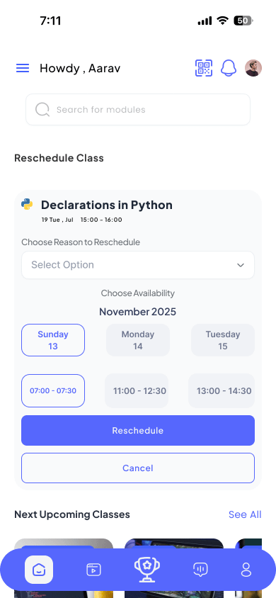
Task: Open See All upcoming classes
Action: click(x=245, y=514)
